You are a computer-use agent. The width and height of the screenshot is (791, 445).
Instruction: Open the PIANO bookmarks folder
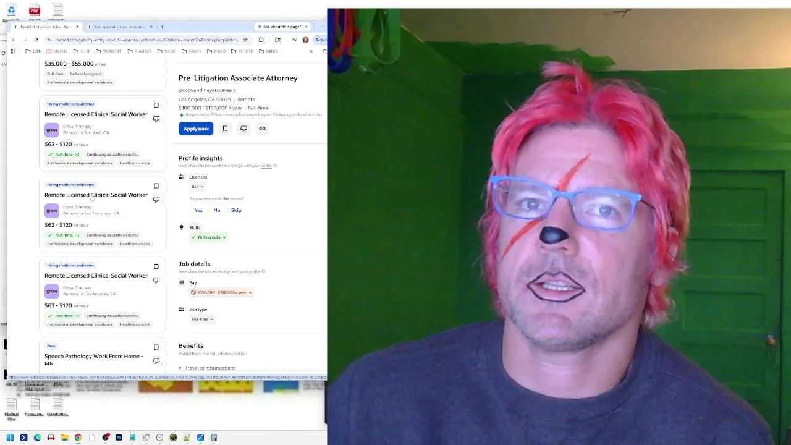point(216,51)
